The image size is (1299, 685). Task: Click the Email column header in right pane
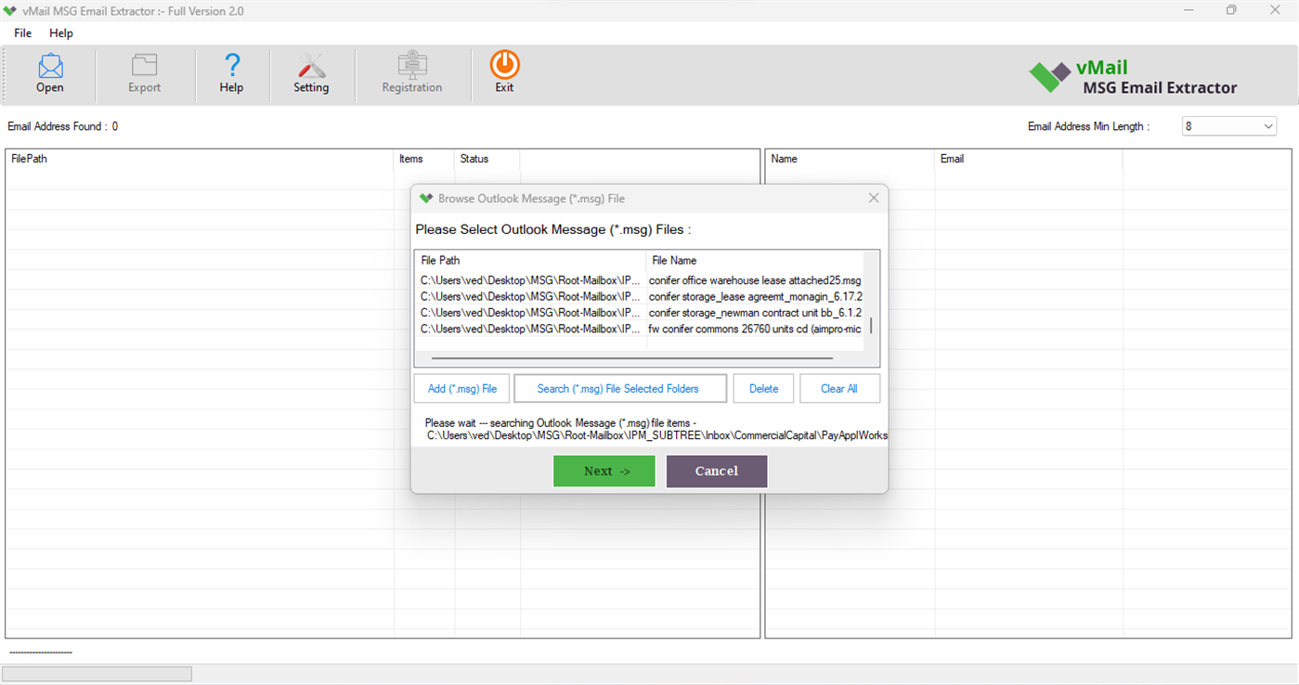tap(1029, 159)
